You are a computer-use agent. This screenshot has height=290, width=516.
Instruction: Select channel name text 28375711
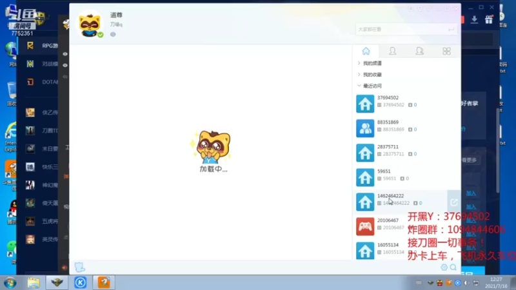click(x=388, y=147)
